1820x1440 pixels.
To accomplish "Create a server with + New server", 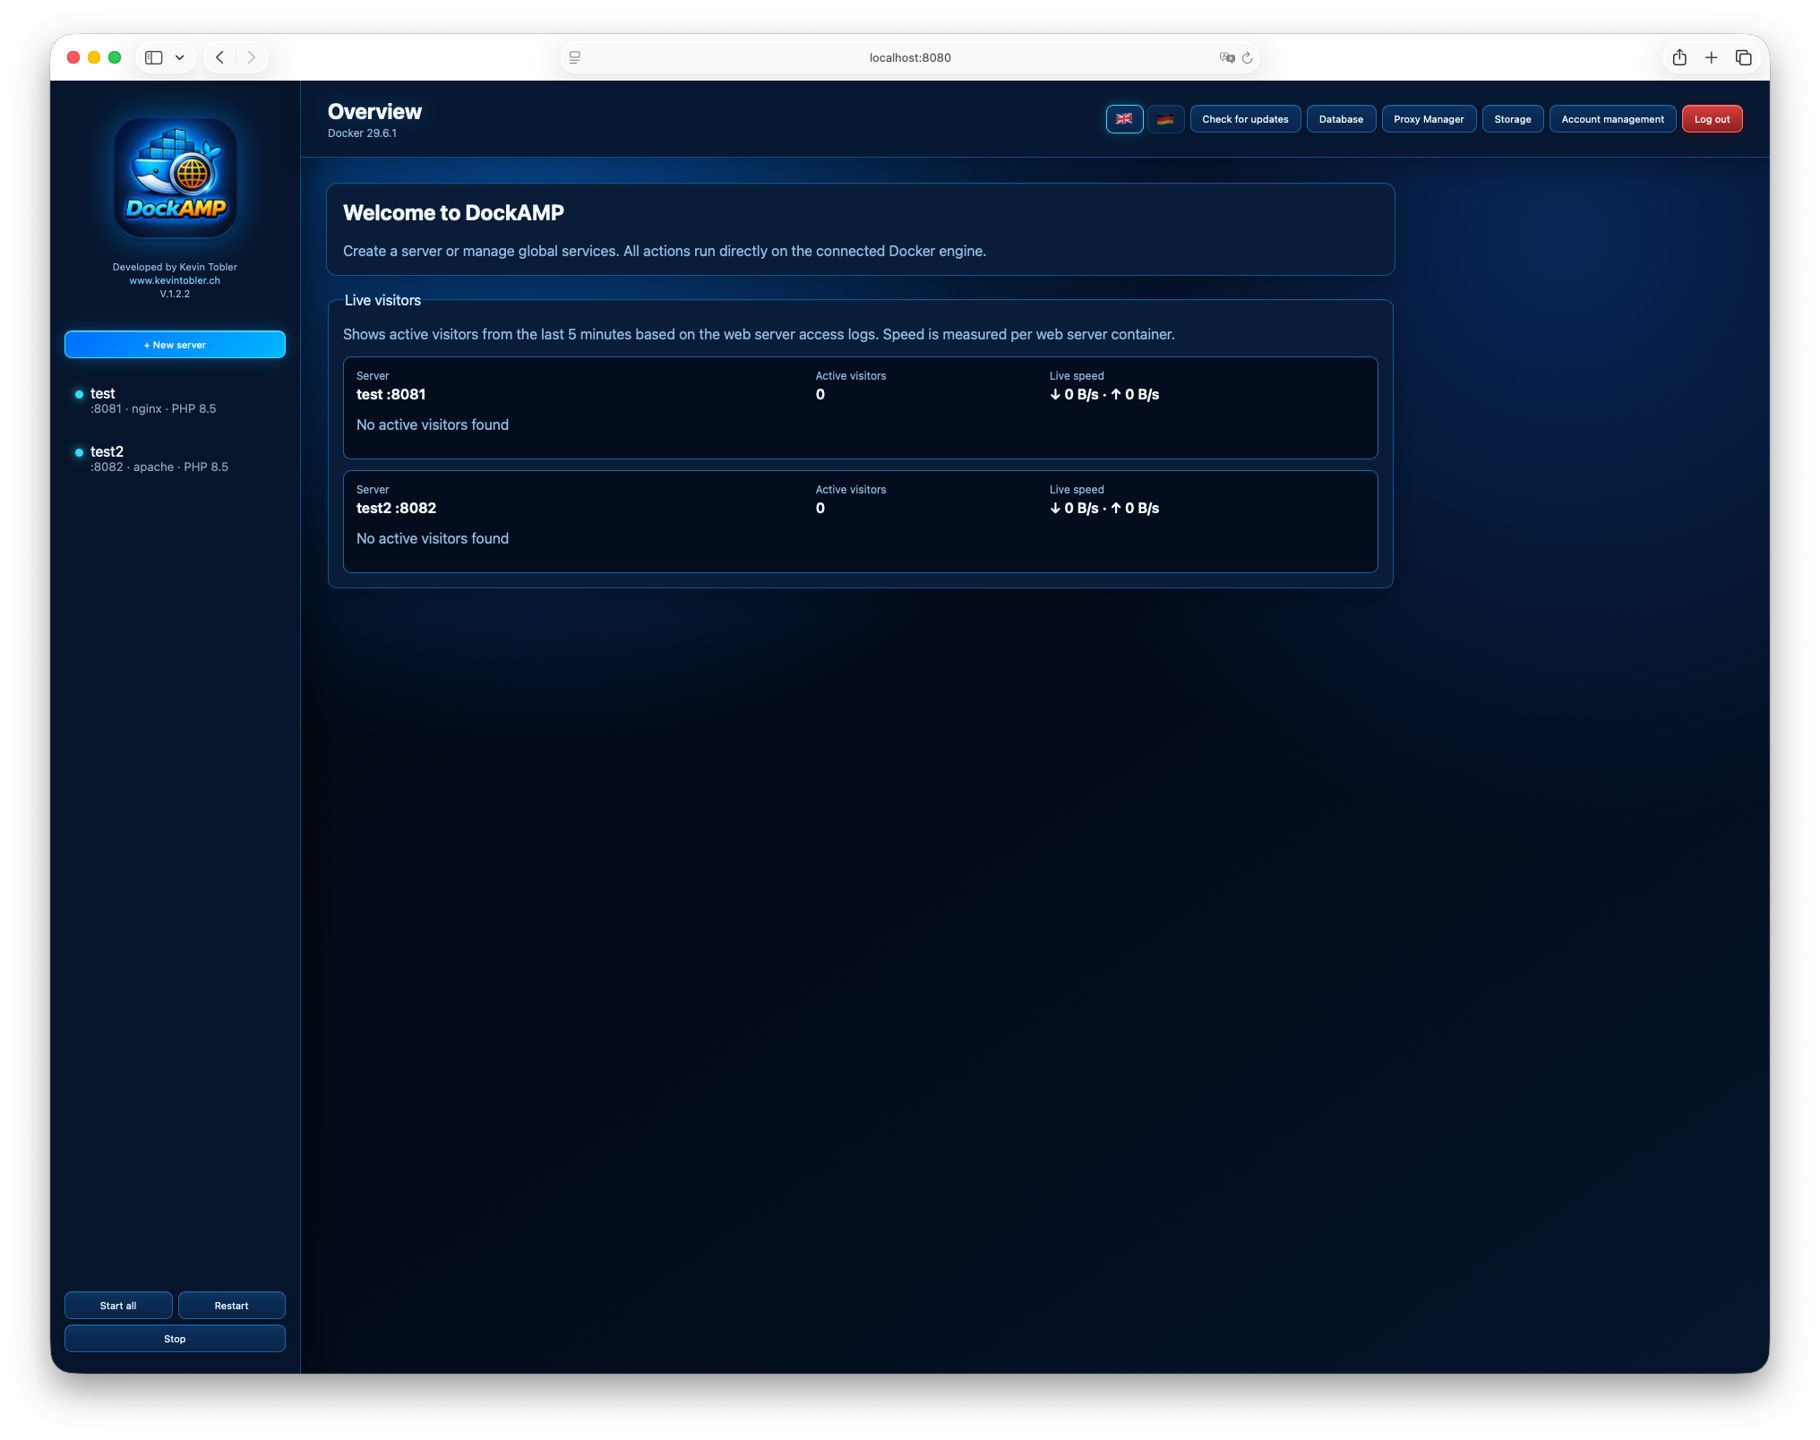I will click(x=175, y=345).
